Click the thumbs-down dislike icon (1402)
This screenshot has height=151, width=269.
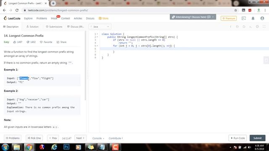28,42
